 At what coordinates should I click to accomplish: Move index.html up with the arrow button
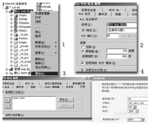pyautogui.click(x=8, y=100)
